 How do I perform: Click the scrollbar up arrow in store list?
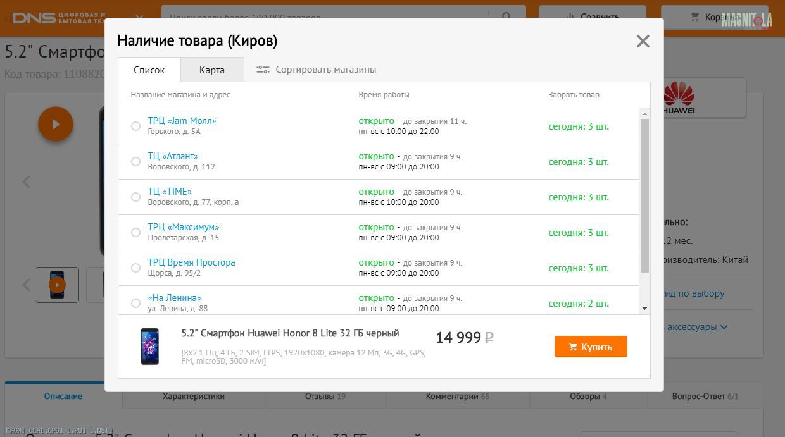644,114
